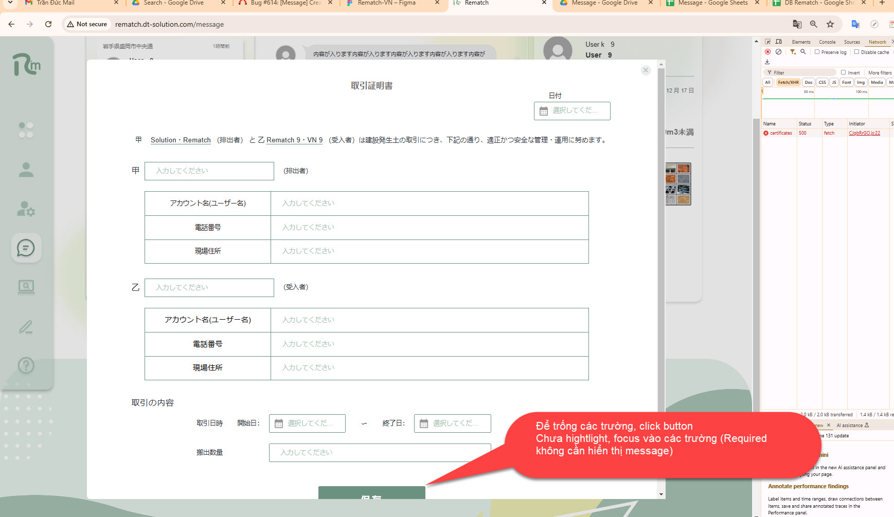Stop recording network log in DevTools
The width and height of the screenshot is (894, 517).
767,52
